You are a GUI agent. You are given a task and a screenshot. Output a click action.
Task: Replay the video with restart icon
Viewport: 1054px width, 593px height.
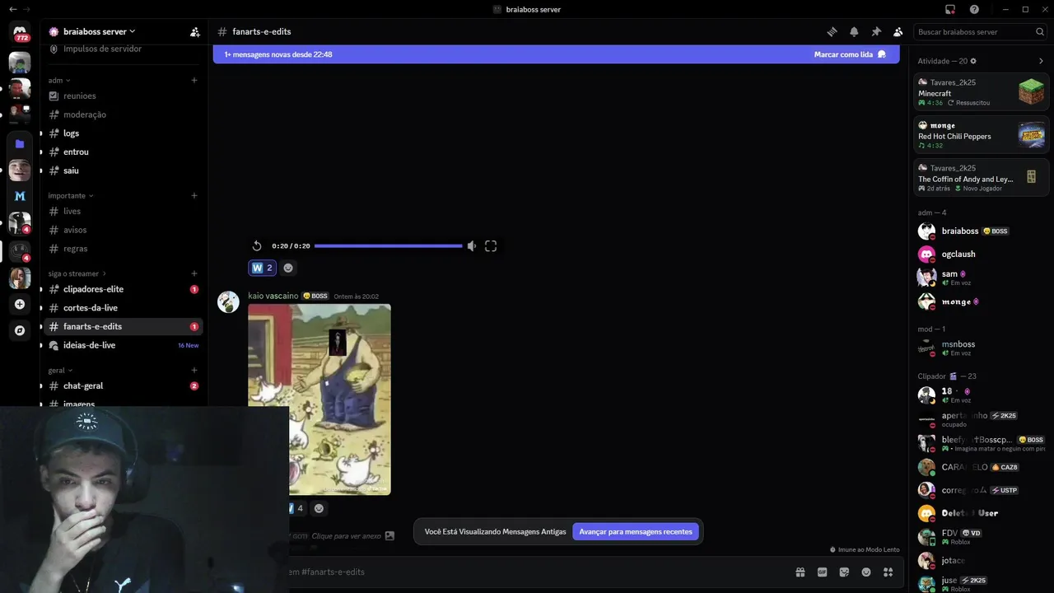click(257, 246)
